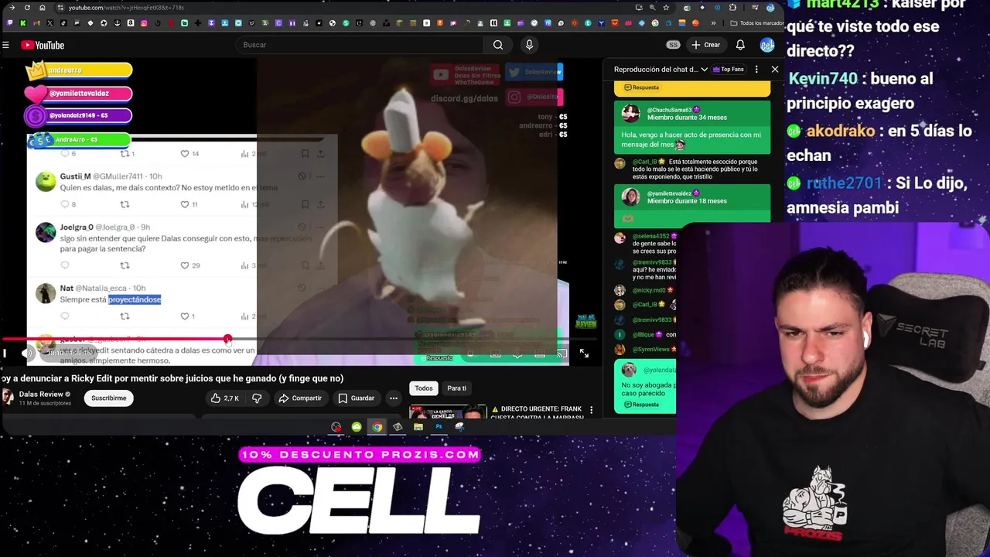Click Respuesta under the yolandalz message
This screenshot has width=990, height=557.
pos(641,405)
